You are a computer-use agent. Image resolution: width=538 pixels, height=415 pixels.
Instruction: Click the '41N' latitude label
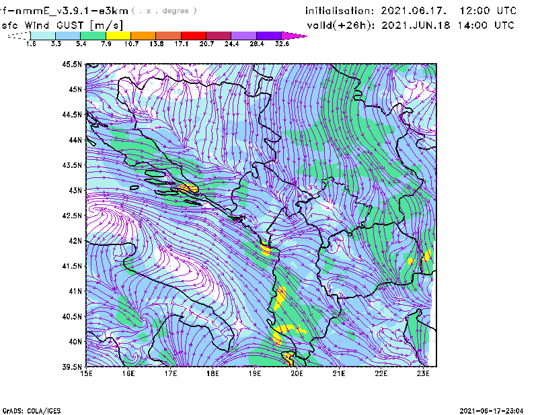[75, 291]
